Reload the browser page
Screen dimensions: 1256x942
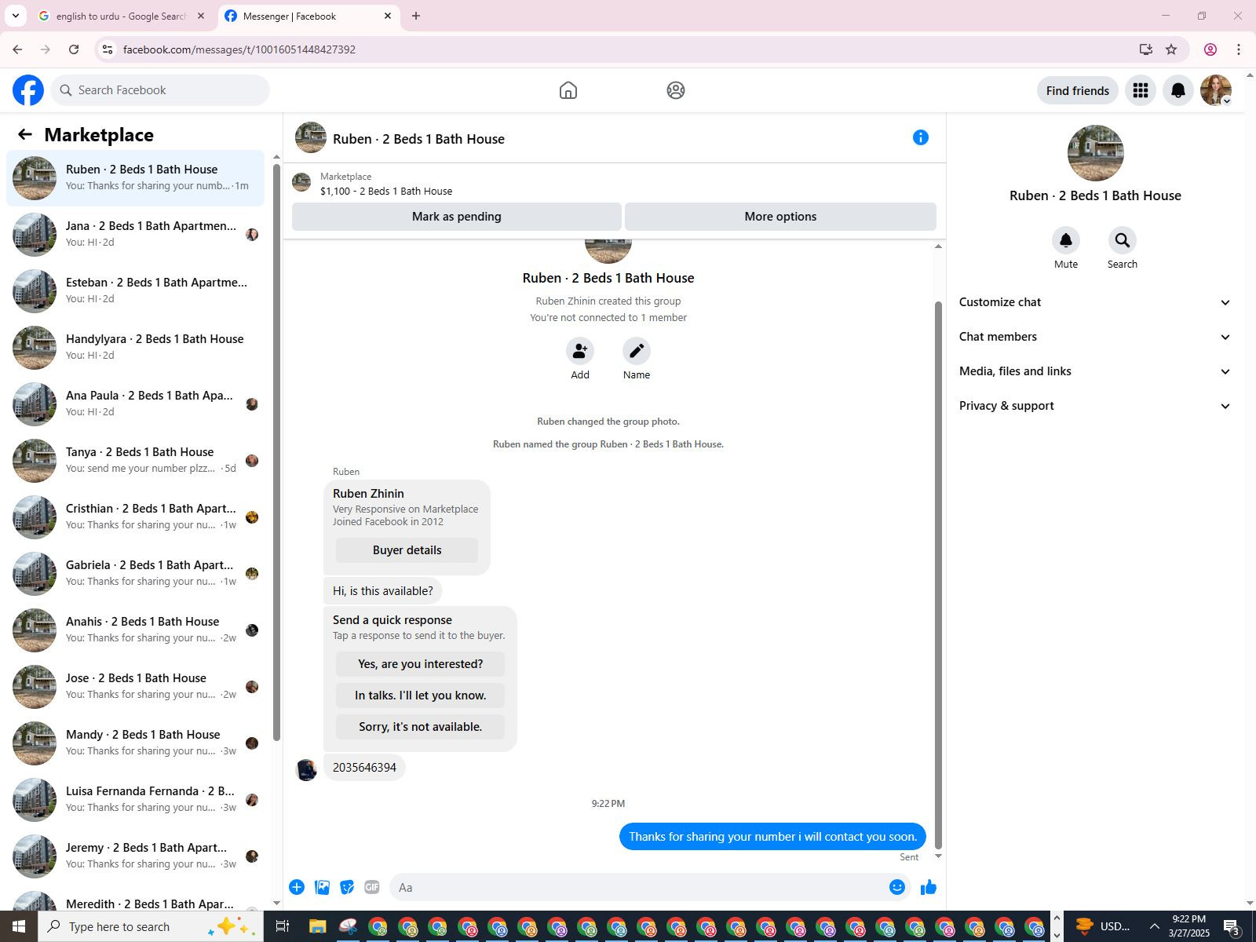[74, 49]
